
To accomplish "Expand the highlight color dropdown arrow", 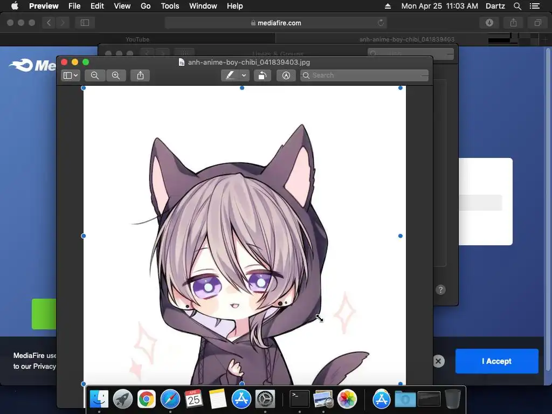I will click(244, 75).
